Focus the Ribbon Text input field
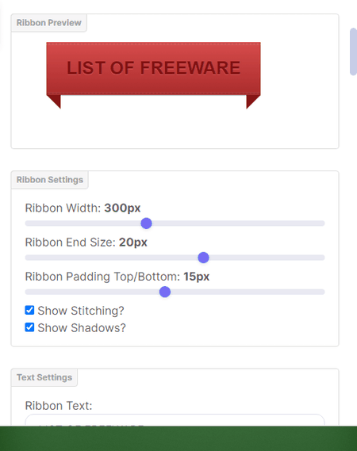This screenshot has width=357, height=451. 175,420
